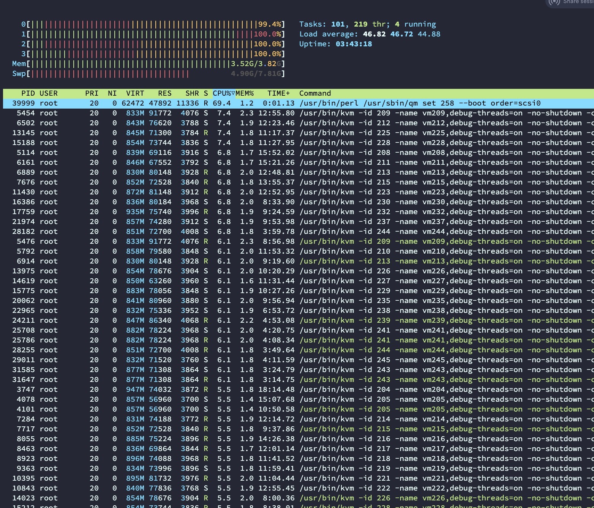Select the kvm process with PID 5454
594x508 pixels.
click(299, 113)
